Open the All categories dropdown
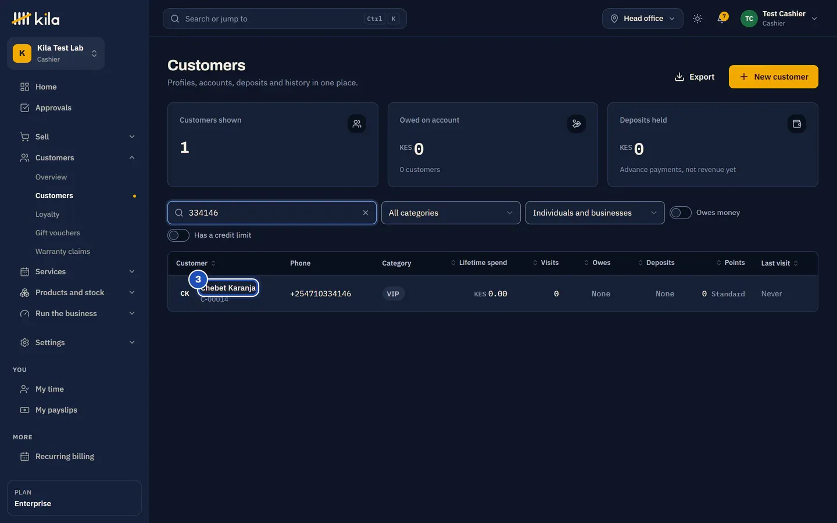Image resolution: width=837 pixels, height=523 pixels. (451, 213)
